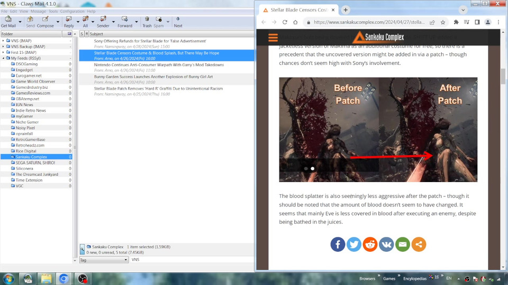Open the Get Mail dropdown arrow
The image size is (508, 285).
[x=20, y=22]
